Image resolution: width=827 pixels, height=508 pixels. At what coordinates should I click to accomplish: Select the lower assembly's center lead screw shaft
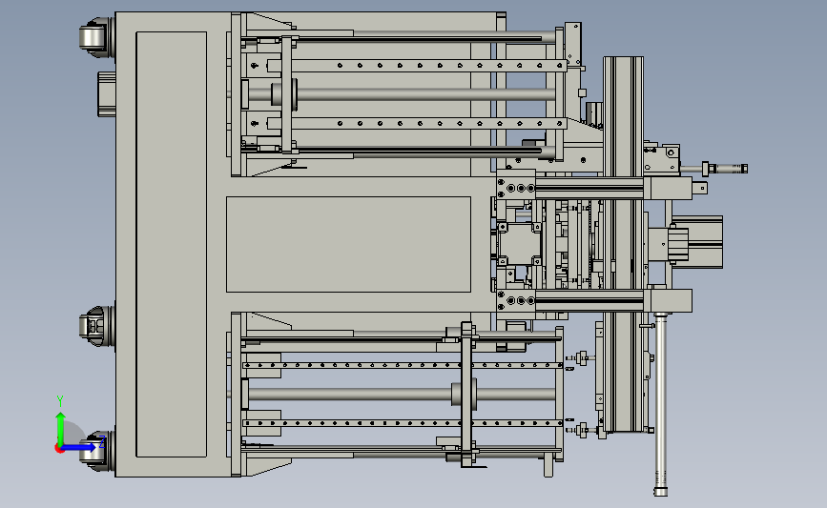tap(401, 395)
